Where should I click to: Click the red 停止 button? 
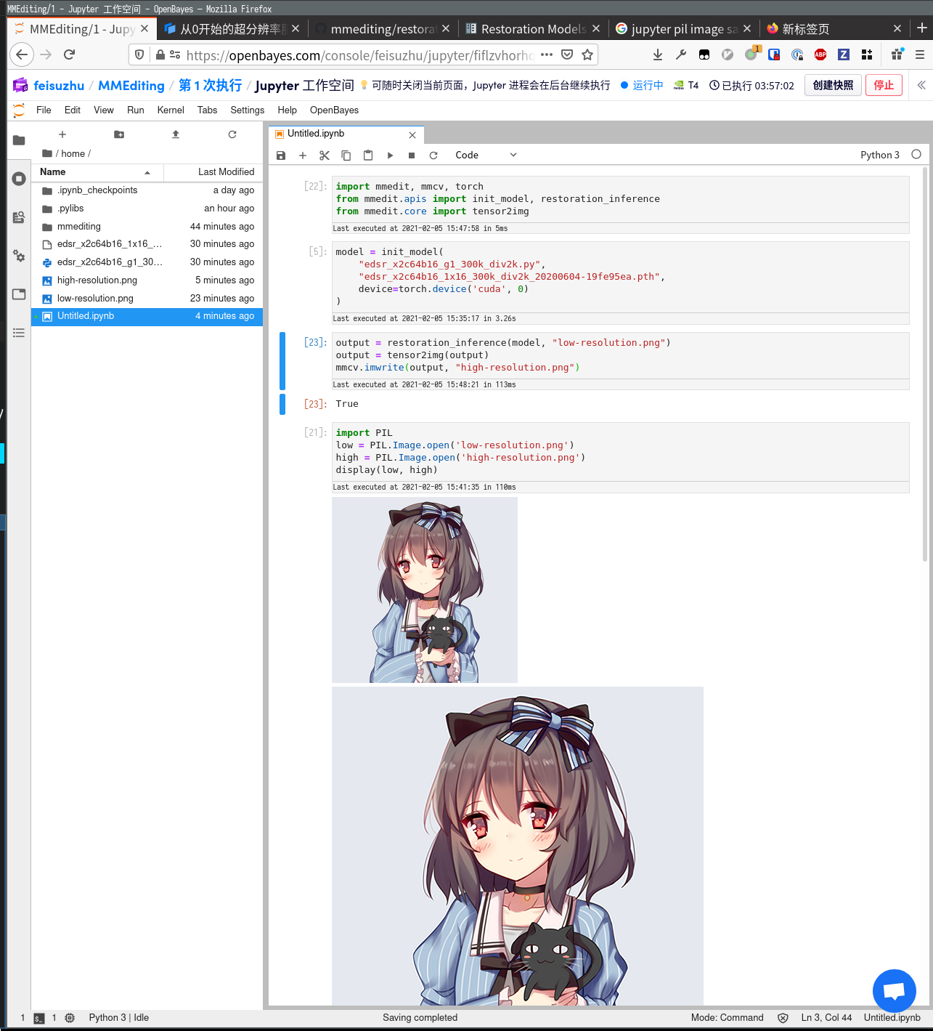(x=884, y=85)
